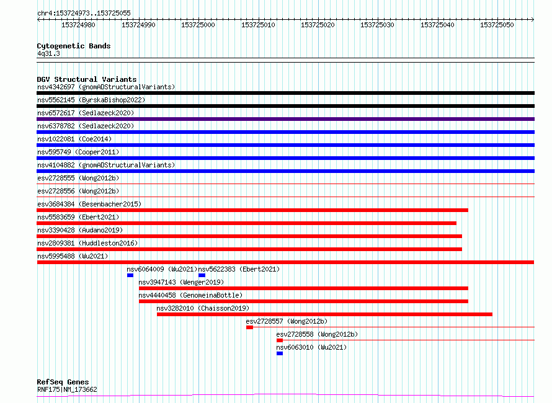Click the nsv5583659 (Ebert2021) label
This screenshot has height=403, width=552.
tap(78, 217)
